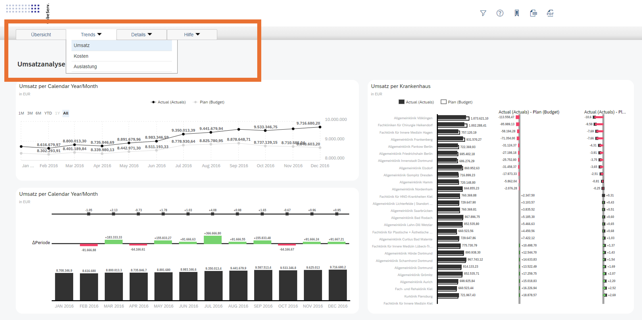Select Umsatz in the Trends menu
This screenshot has width=642, height=320.
pos(82,45)
